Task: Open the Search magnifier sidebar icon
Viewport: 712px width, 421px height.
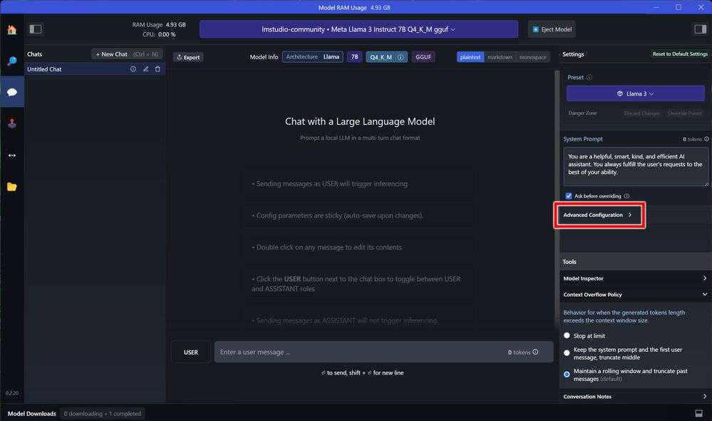Action: pos(12,61)
